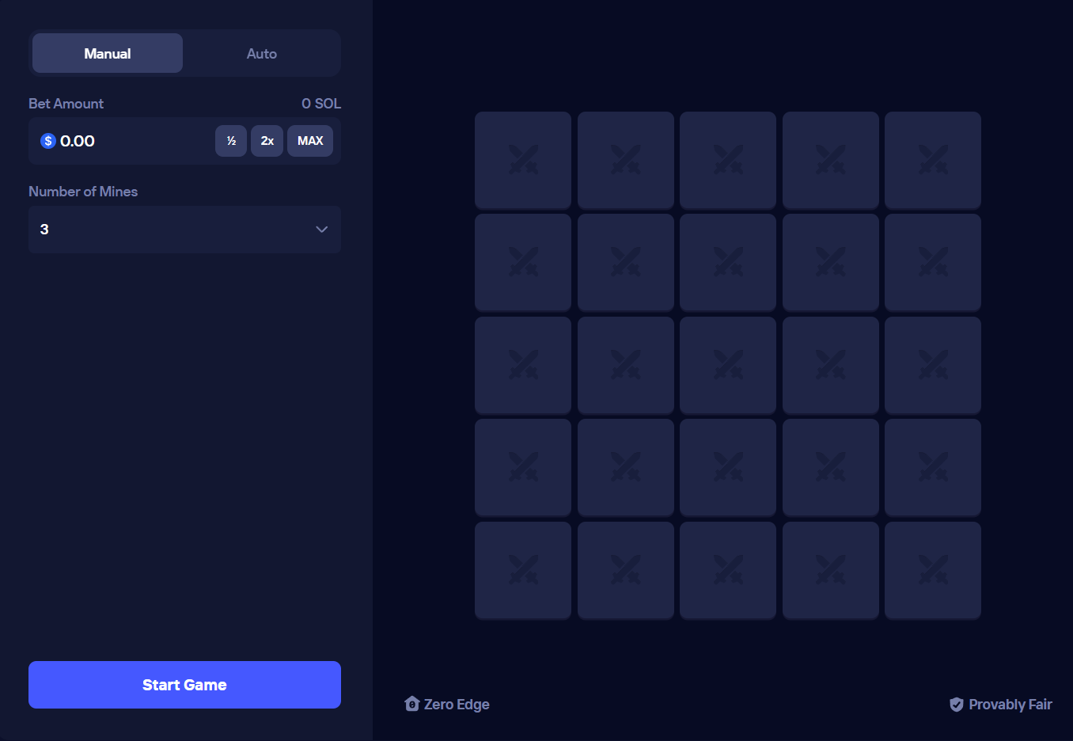
Task: Select the center tile of the mines grid
Action: (x=727, y=365)
